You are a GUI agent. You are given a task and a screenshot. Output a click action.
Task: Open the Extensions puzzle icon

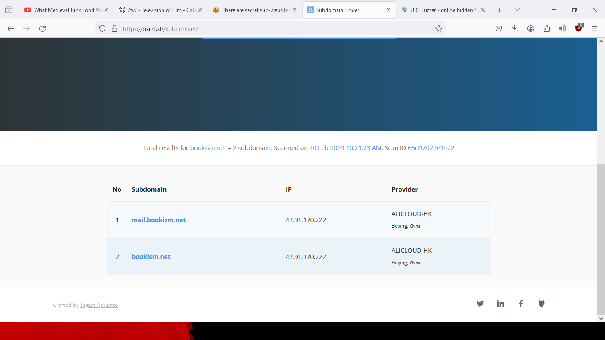tap(547, 28)
